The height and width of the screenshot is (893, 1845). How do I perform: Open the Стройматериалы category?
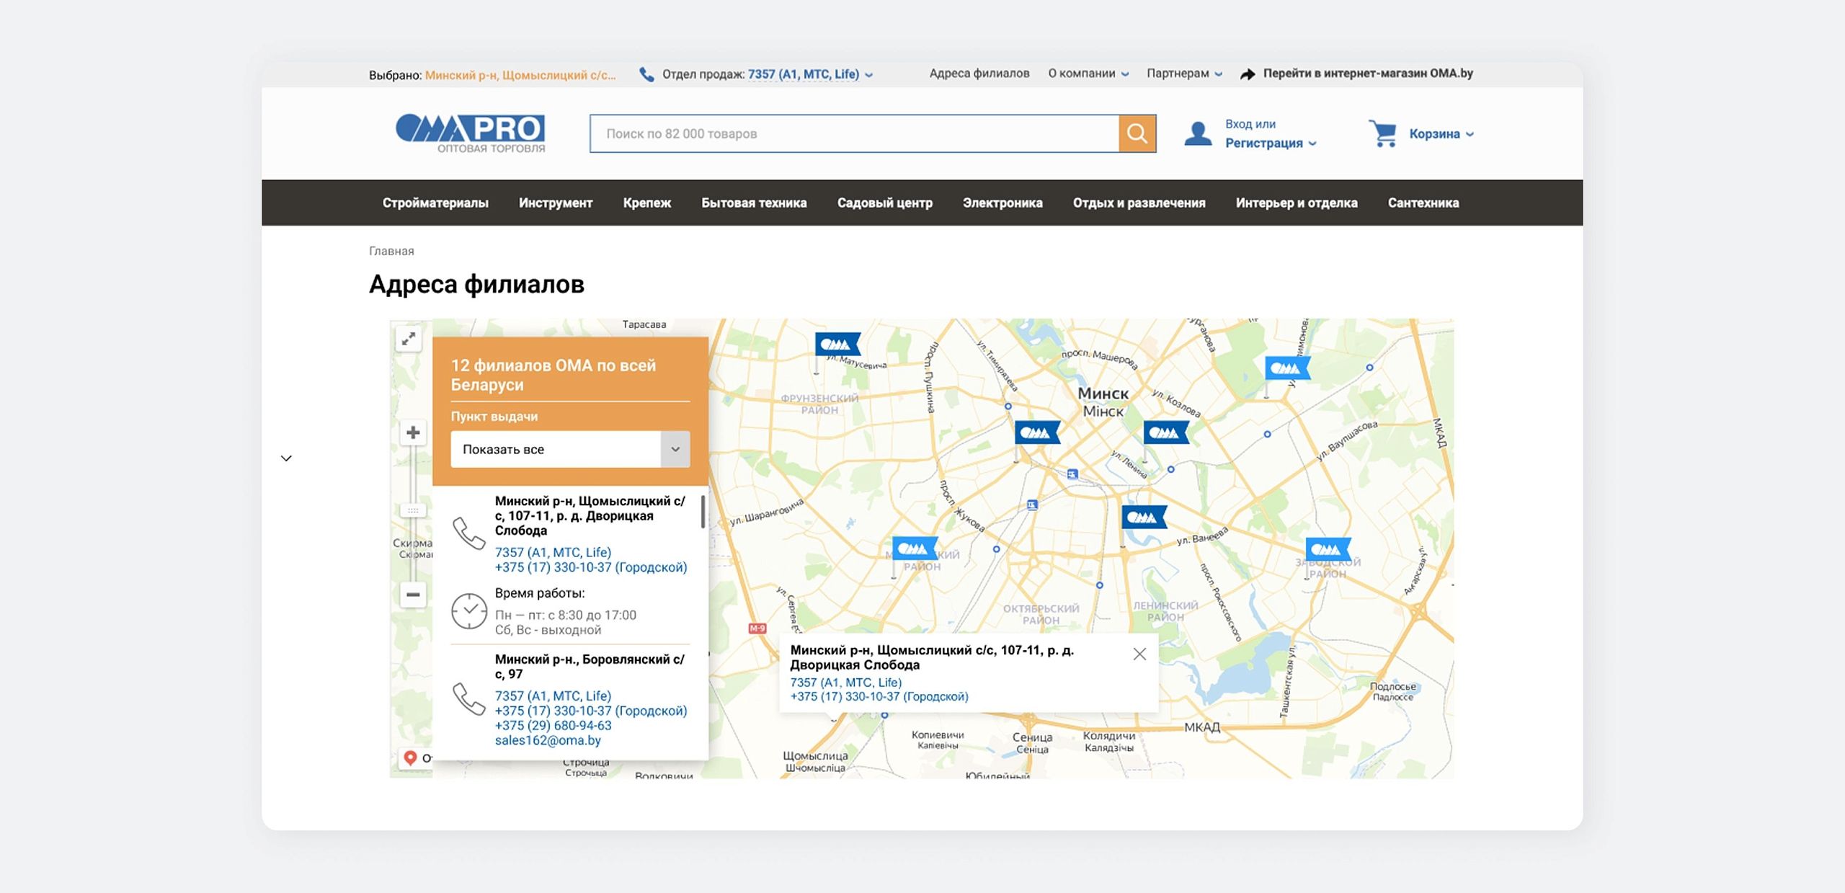click(435, 203)
